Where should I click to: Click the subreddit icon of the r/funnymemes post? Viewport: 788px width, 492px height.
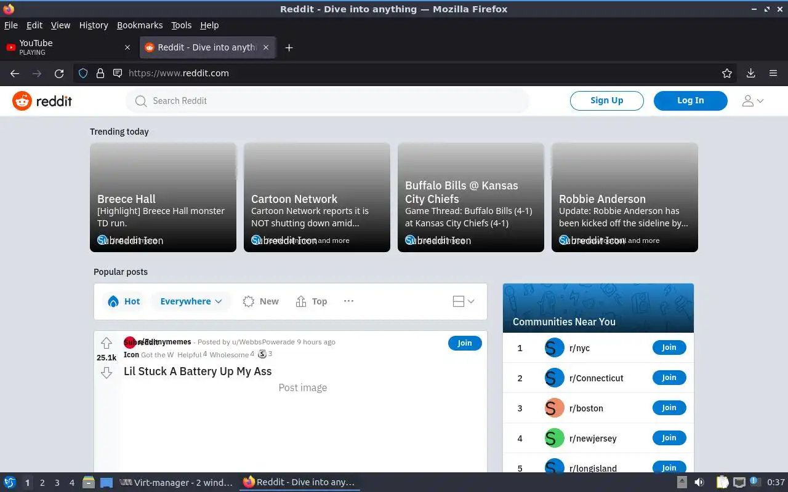pos(130,343)
